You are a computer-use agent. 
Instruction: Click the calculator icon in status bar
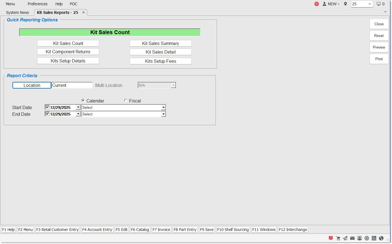374,238
